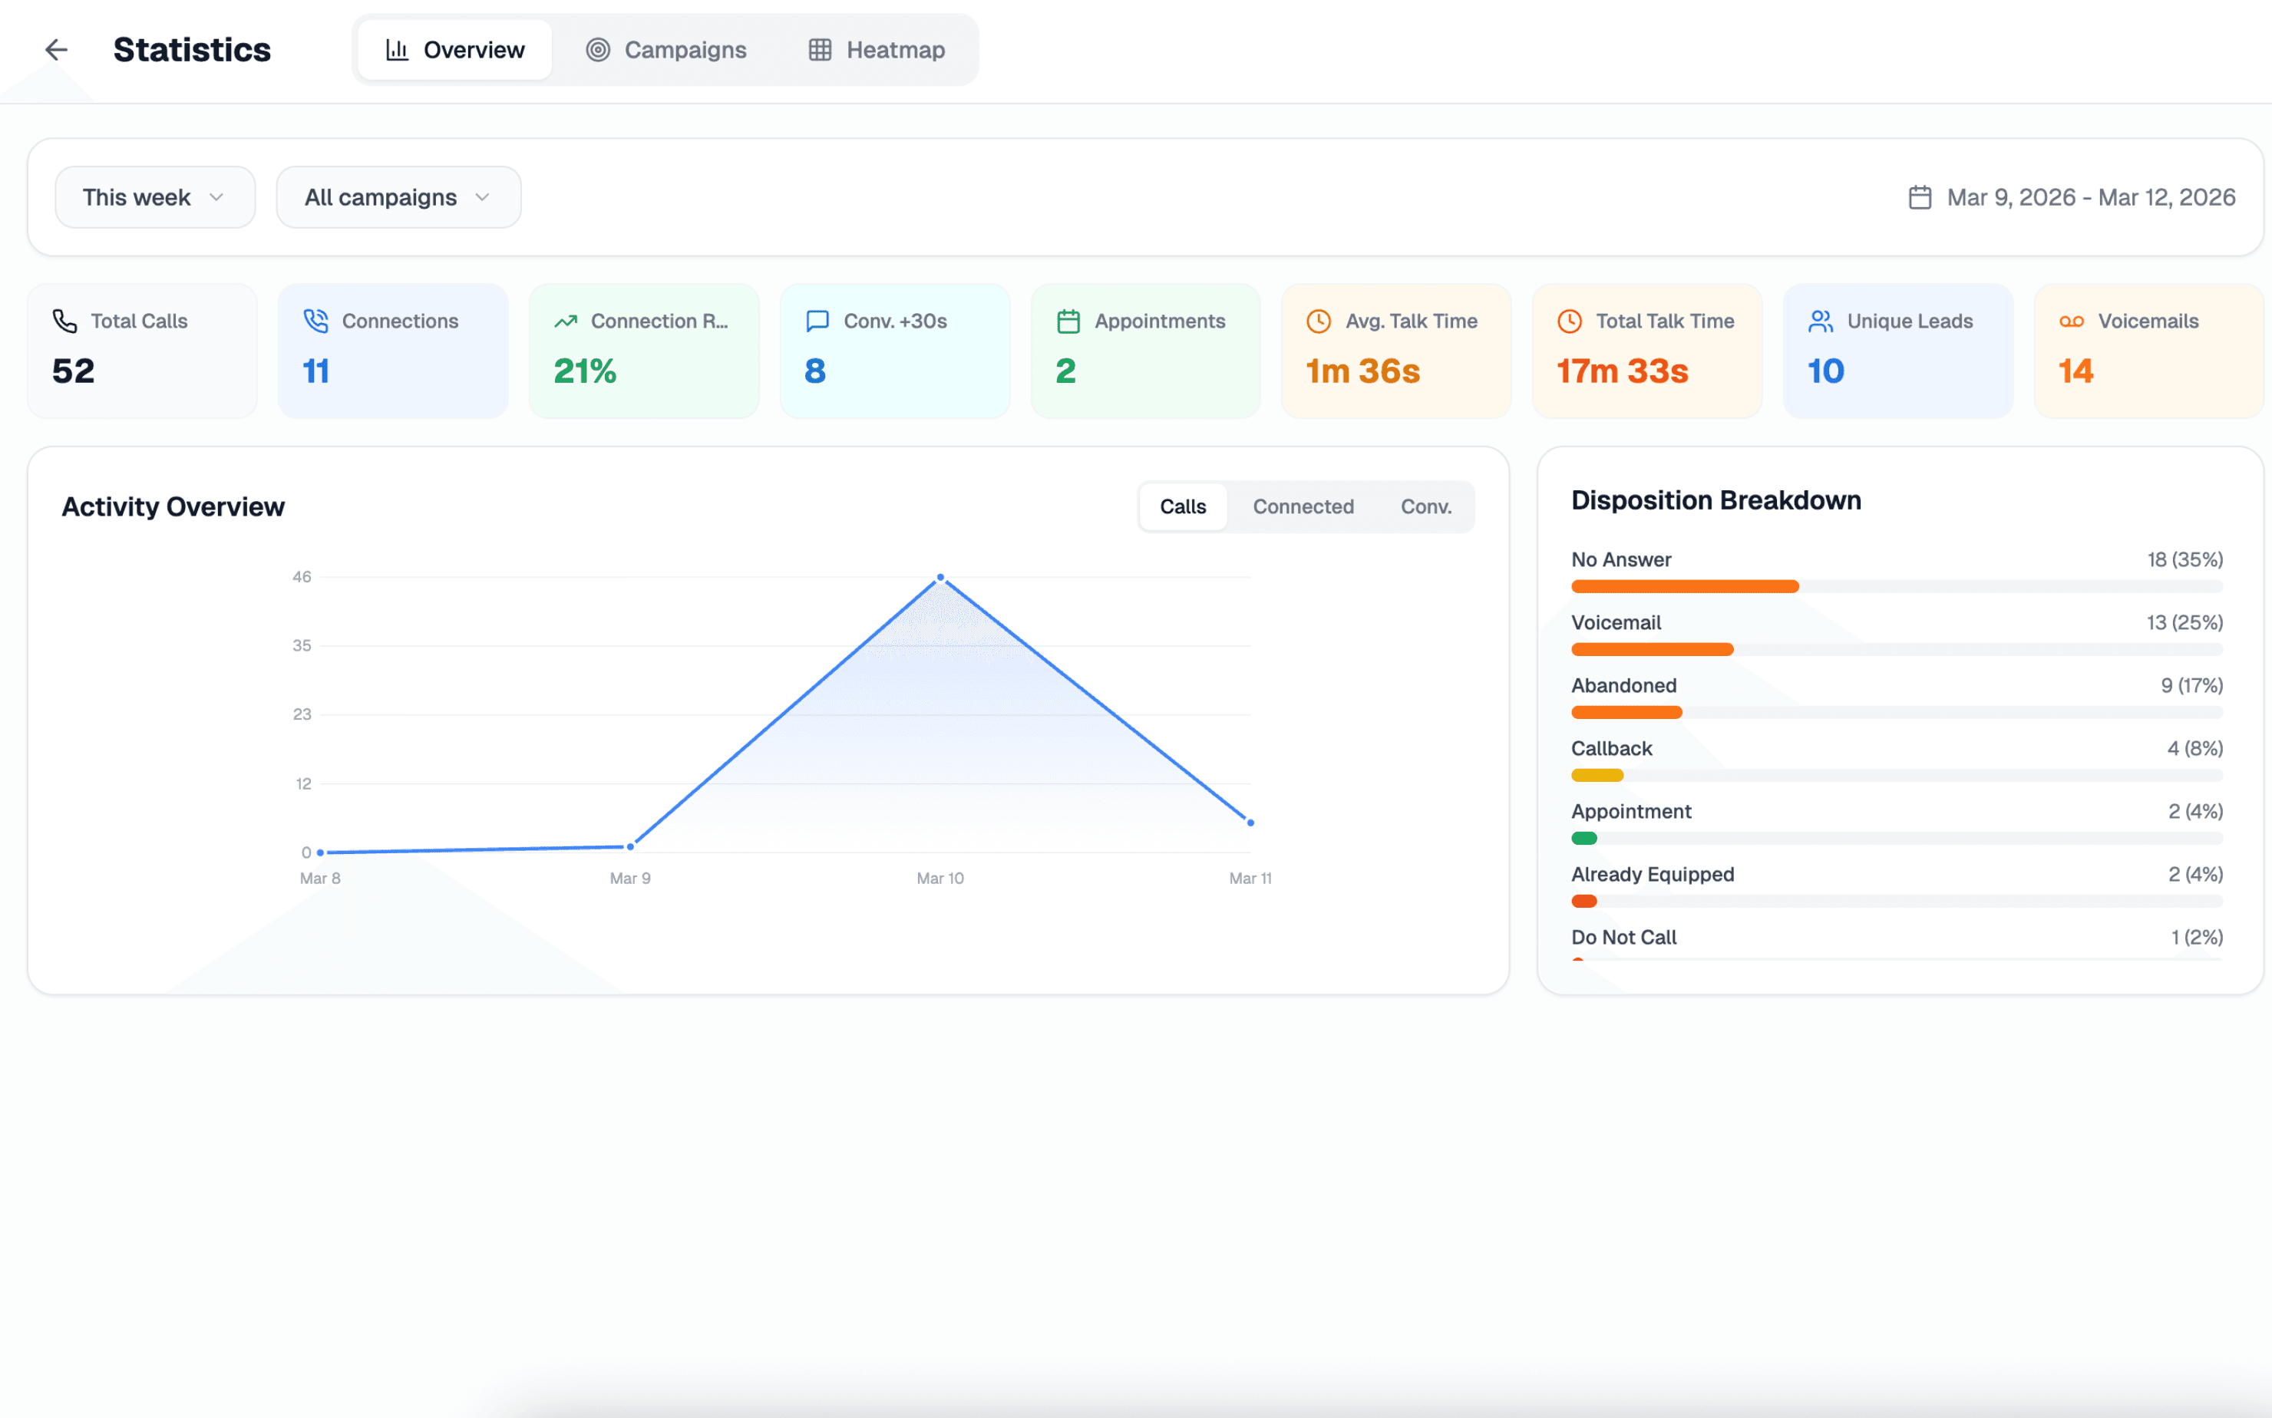Image resolution: width=2272 pixels, height=1418 pixels.
Task: Open the Campaigns tab
Action: pos(666,50)
